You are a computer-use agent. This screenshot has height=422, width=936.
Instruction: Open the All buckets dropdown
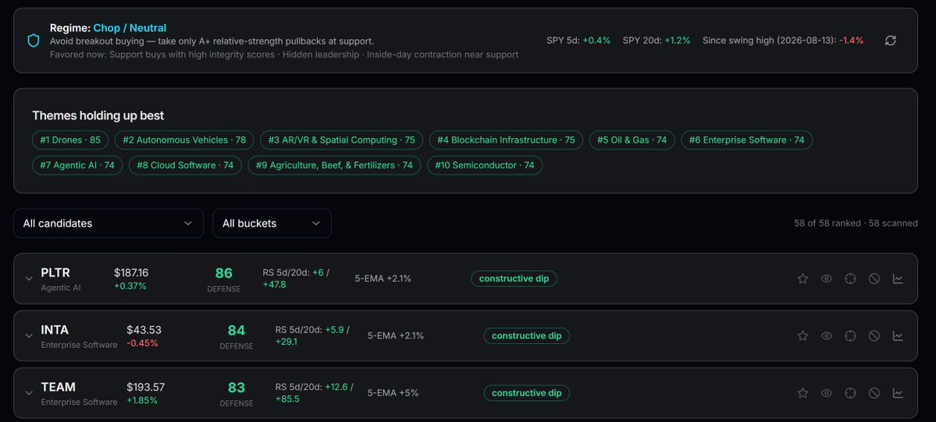(x=272, y=223)
